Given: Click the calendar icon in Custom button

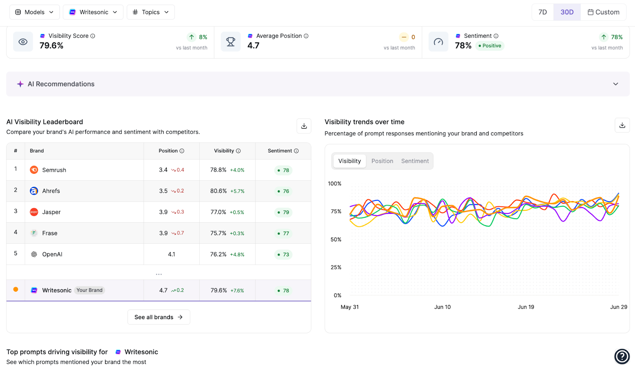Looking at the screenshot, I should click(591, 12).
